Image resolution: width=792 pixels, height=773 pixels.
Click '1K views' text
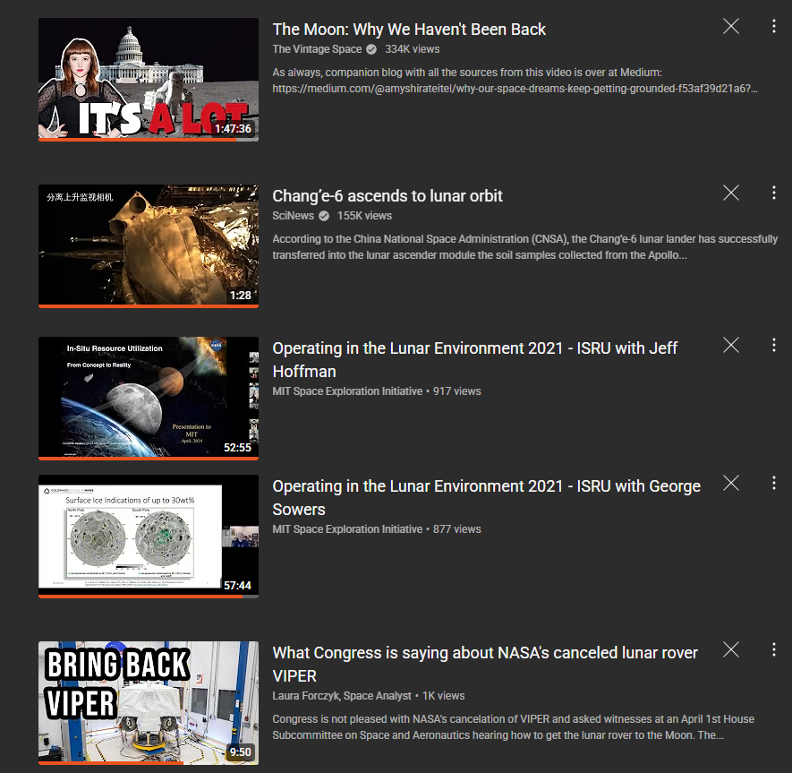pos(444,696)
